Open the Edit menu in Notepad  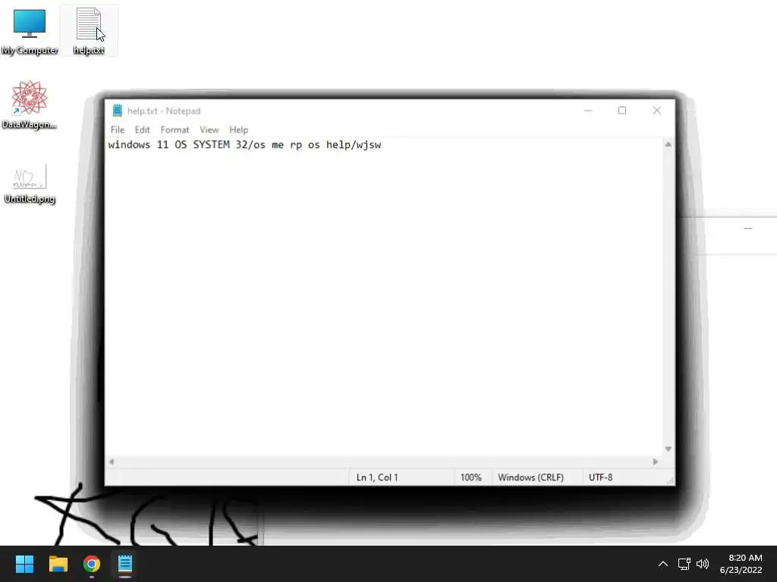coord(142,130)
